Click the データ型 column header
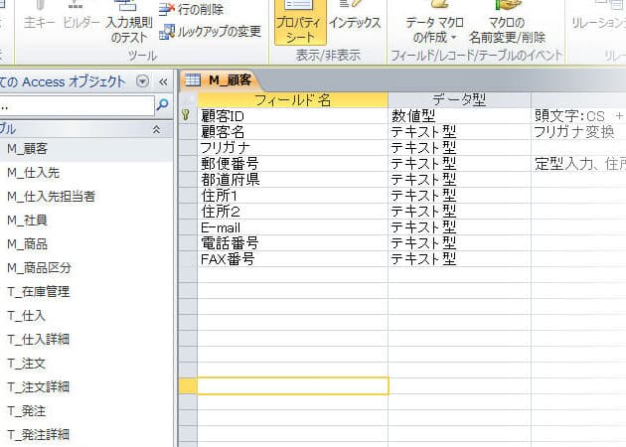The height and width of the screenshot is (447, 626). click(459, 99)
